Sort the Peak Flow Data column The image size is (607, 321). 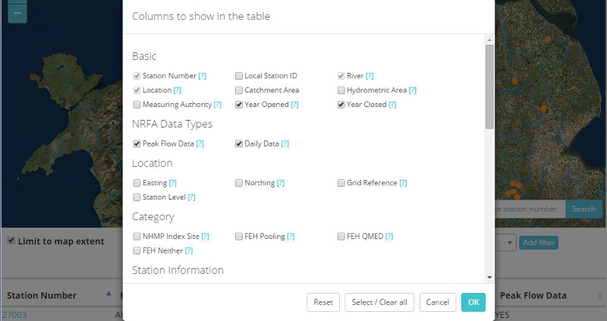pos(600,295)
